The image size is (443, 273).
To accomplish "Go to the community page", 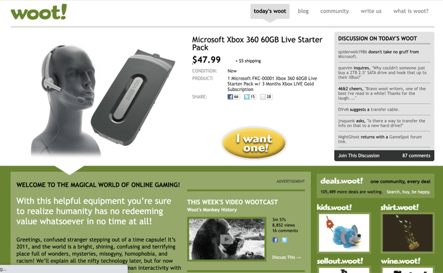I will click(335, 11).
